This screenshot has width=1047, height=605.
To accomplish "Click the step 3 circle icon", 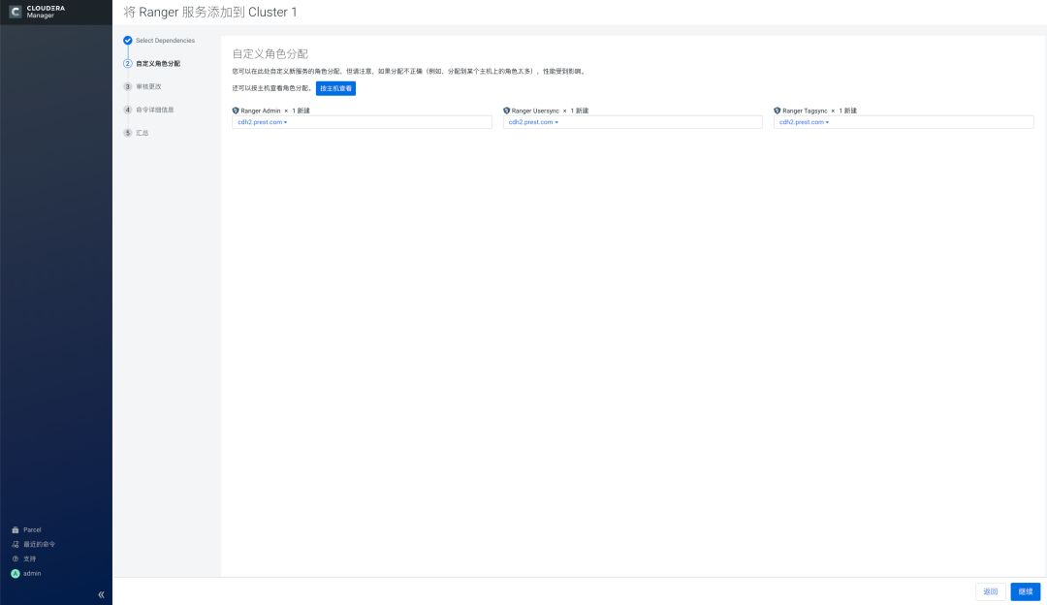I will point(128,87).
